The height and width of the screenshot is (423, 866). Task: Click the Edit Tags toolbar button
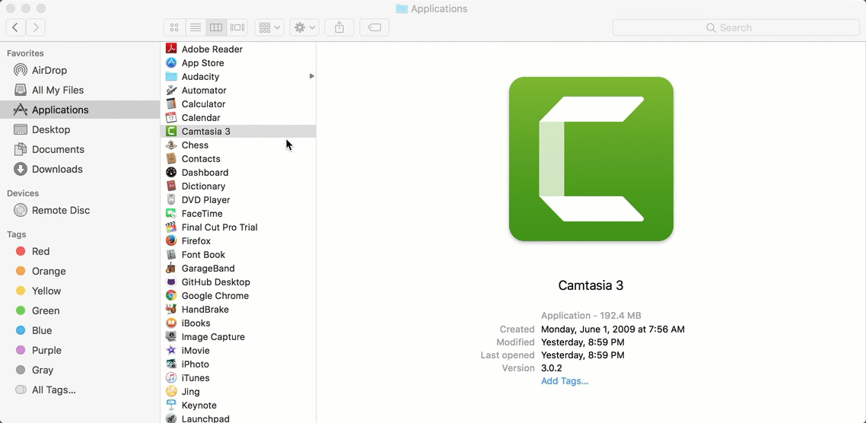point(374,27)
